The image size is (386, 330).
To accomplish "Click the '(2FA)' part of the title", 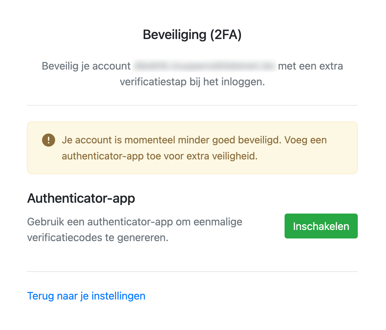I will [x=226, y=35].
